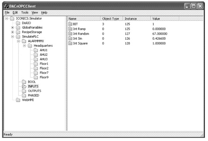
Task: Sort list by Value column header
Action: 165,19
